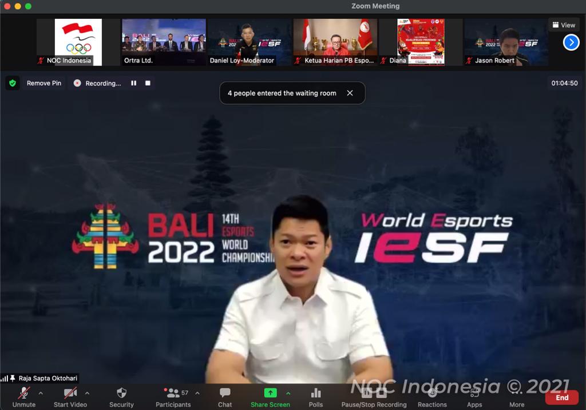Click the Recording... status indicator

tap(97, 83)
